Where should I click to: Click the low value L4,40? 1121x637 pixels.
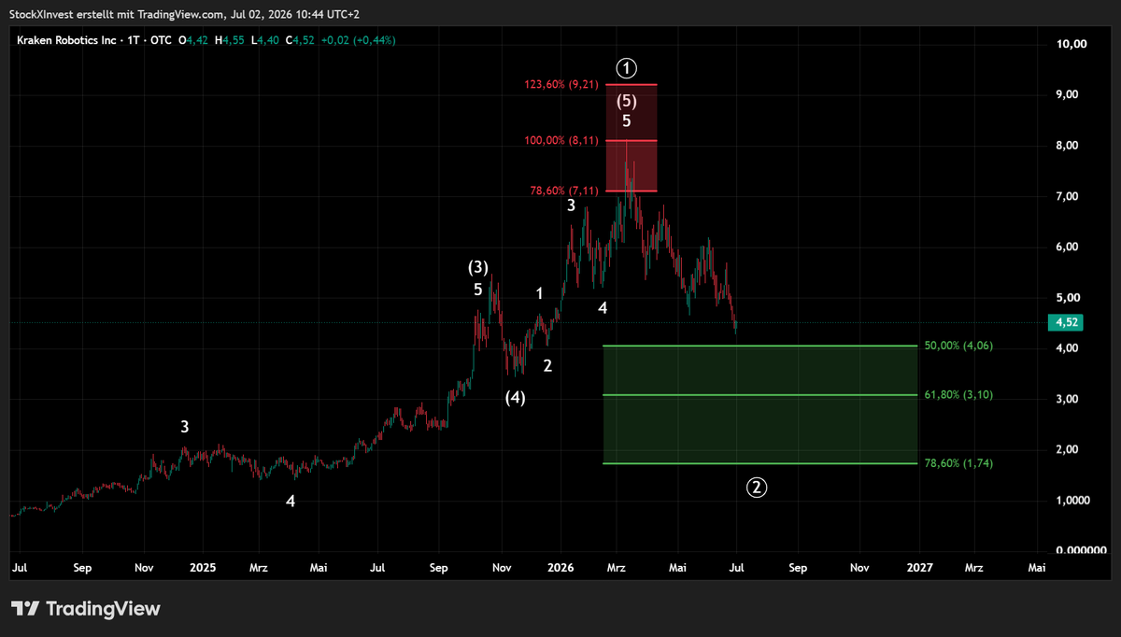(264, 39)
